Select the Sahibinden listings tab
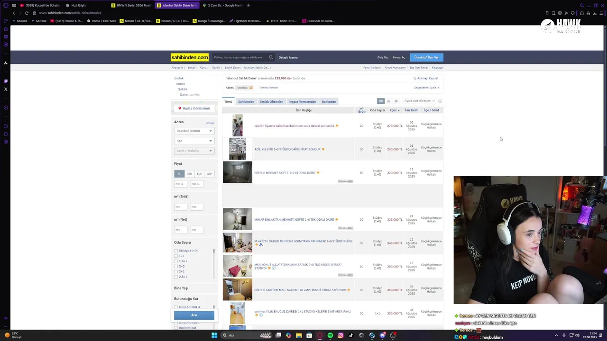 click(246, 101)
